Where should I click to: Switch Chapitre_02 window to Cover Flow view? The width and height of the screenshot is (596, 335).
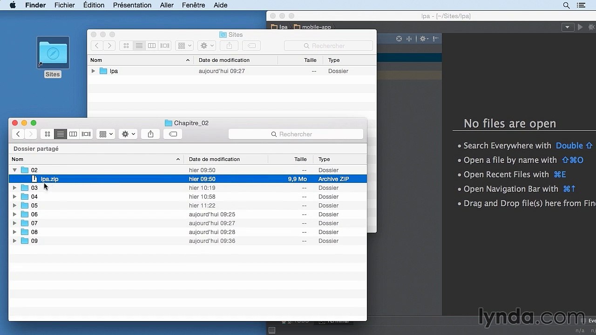click(x=86, y=134)
